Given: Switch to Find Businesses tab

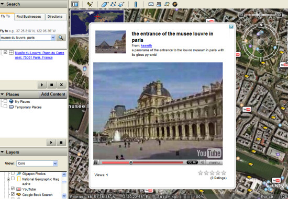Looking at the screenshot, I should [x=29, y=17].
